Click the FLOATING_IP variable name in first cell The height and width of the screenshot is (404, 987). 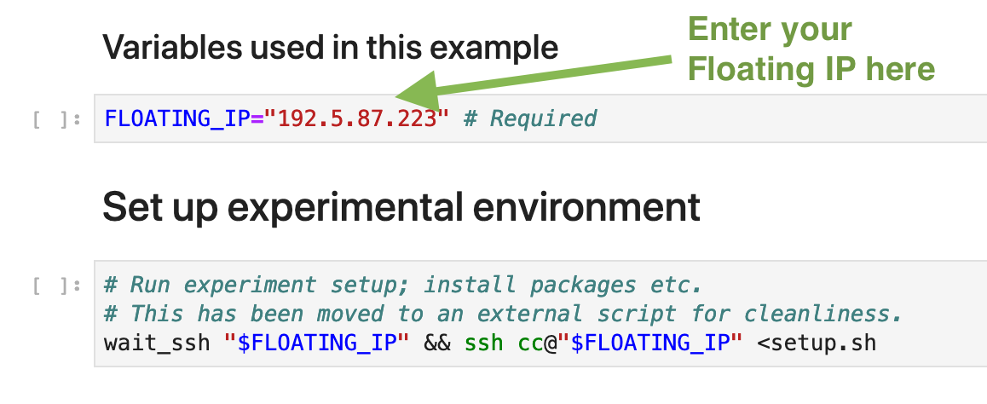point(177,118)
